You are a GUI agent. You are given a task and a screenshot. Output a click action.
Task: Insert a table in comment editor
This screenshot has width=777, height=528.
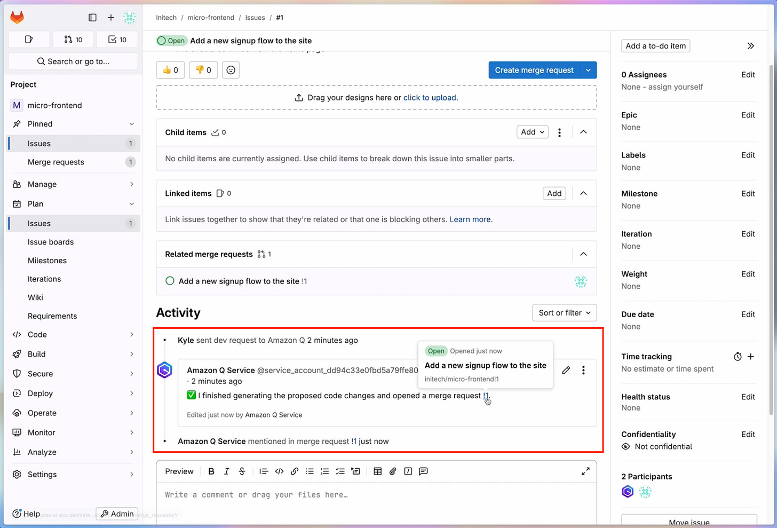[x=378, y=471]
